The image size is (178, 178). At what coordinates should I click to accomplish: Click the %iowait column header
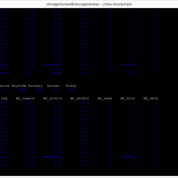click(x=36, y=86)
